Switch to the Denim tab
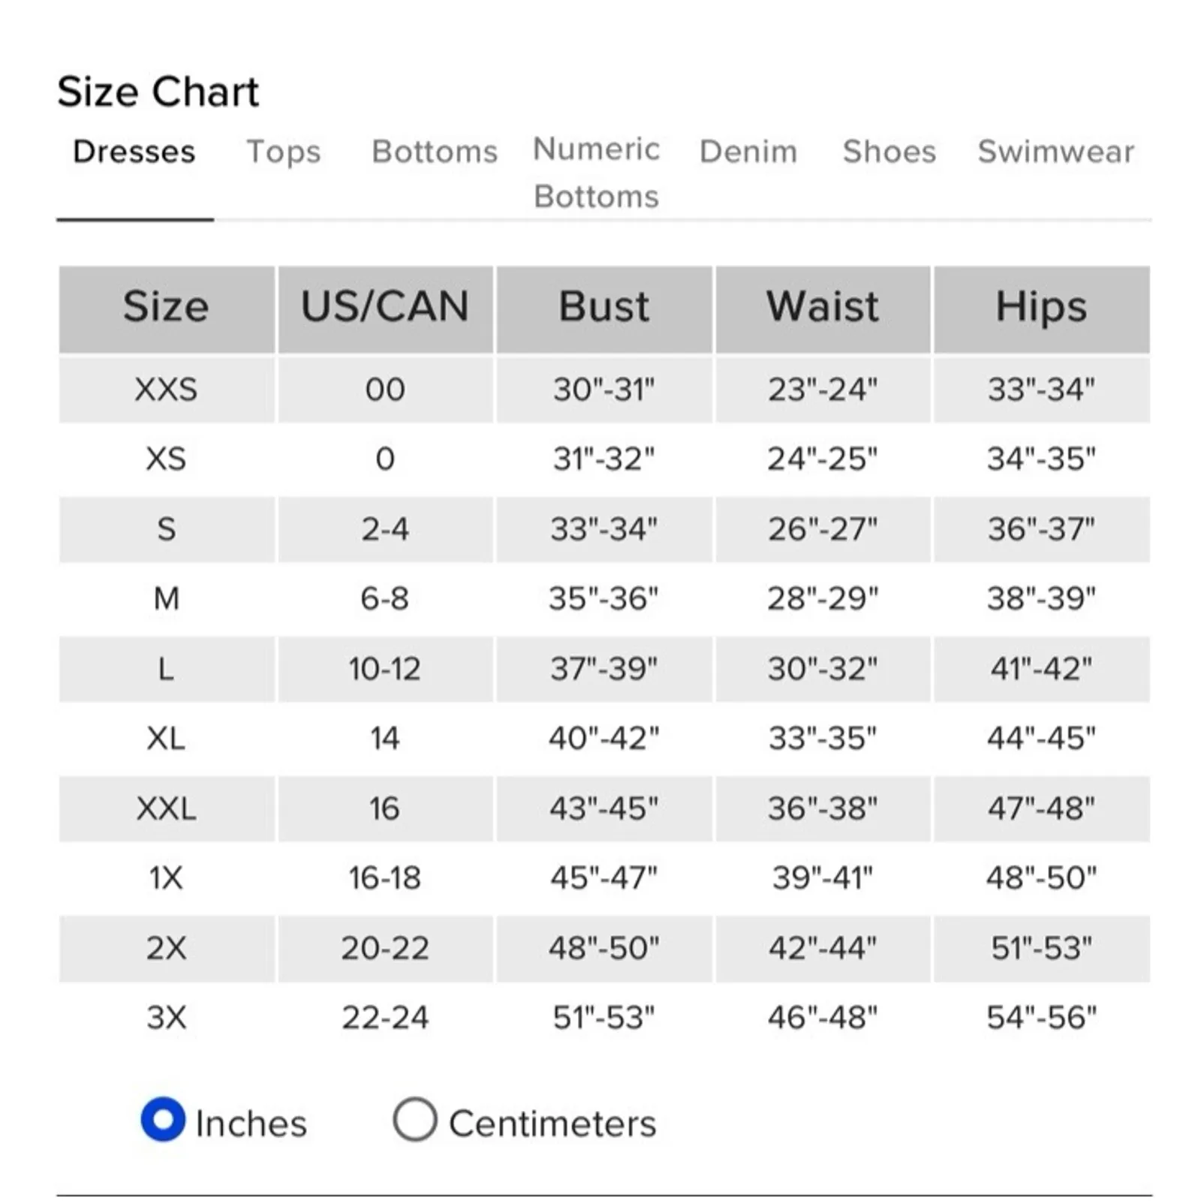Image resolution: width=1201 pixels, height=1201 pixels. click(748, 152)
